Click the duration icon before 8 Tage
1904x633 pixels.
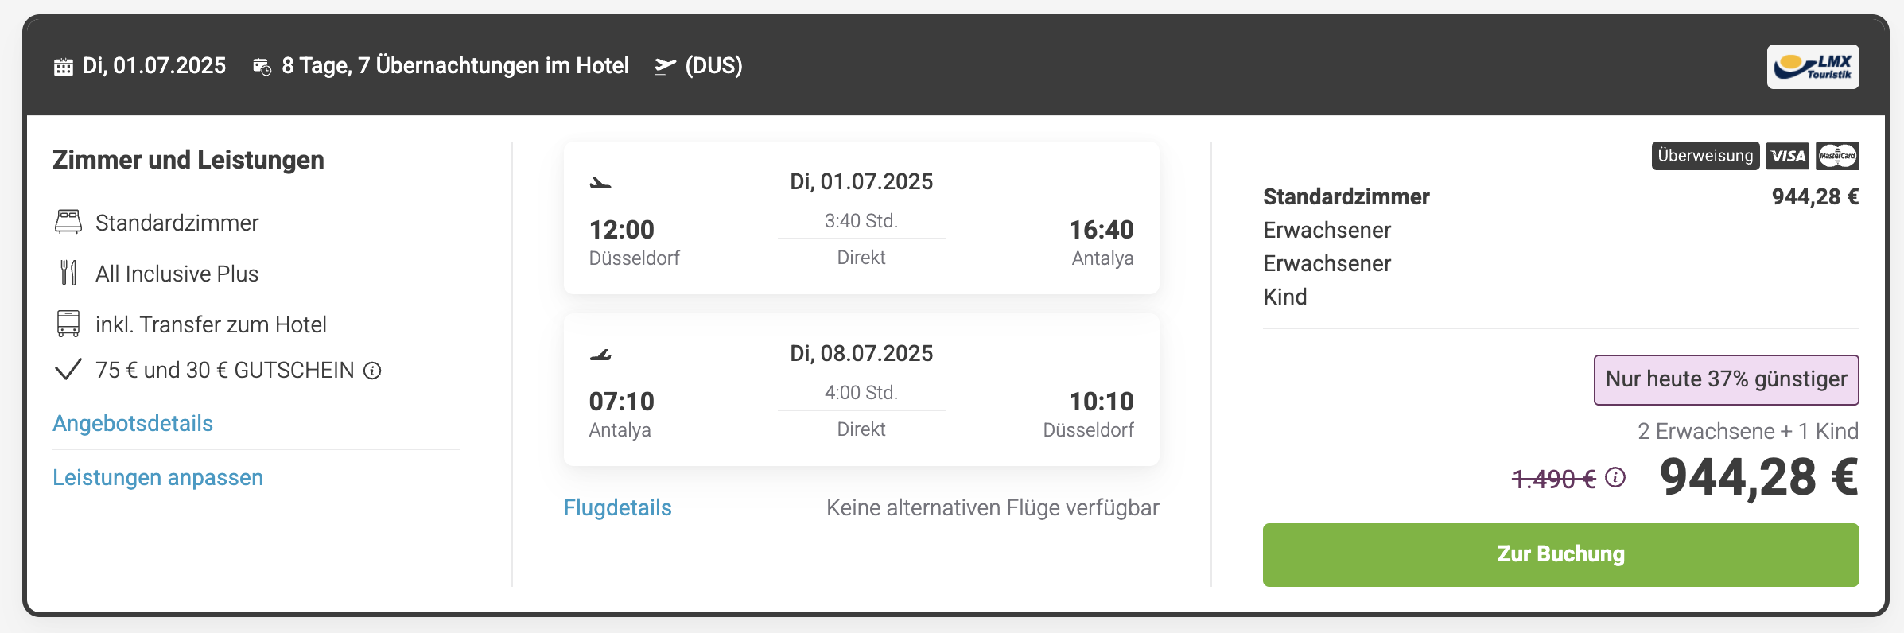[x=262, y=67]
